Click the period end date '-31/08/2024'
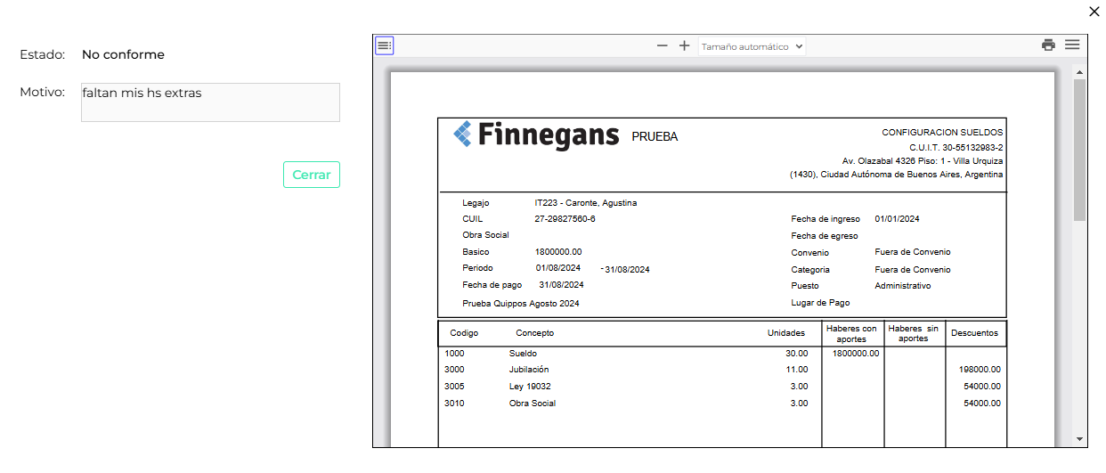The height and width of the screenshot is (473, 1106). click(625, 270)
